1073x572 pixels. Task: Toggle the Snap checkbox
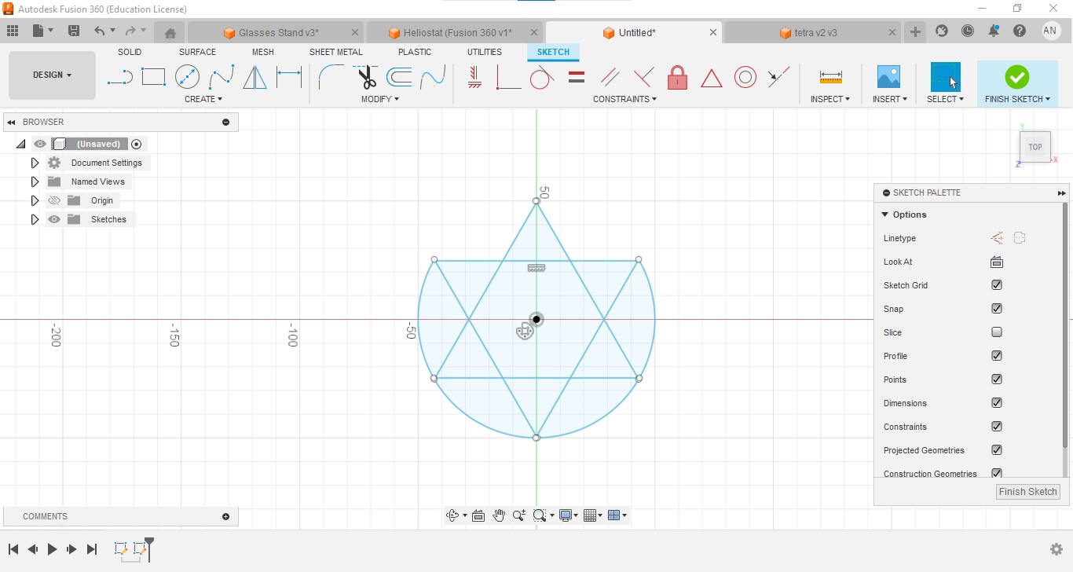point(997,309)
